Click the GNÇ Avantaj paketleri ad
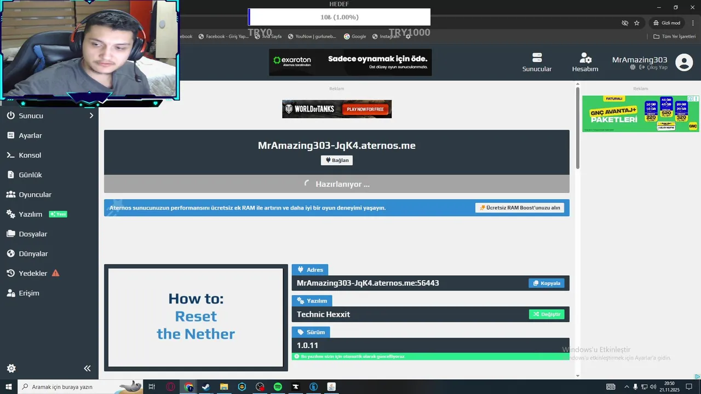Image resolution: width=701 pixels, height=394 pixels. (640, 113)
